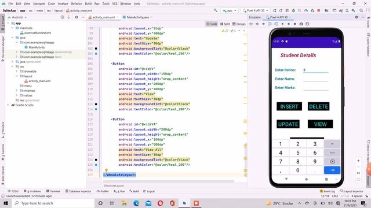This screenshot has height=208, width=371.
Task: Click the Windows taskbar search box
Action: pyautogui.click(x=53, y=203)
